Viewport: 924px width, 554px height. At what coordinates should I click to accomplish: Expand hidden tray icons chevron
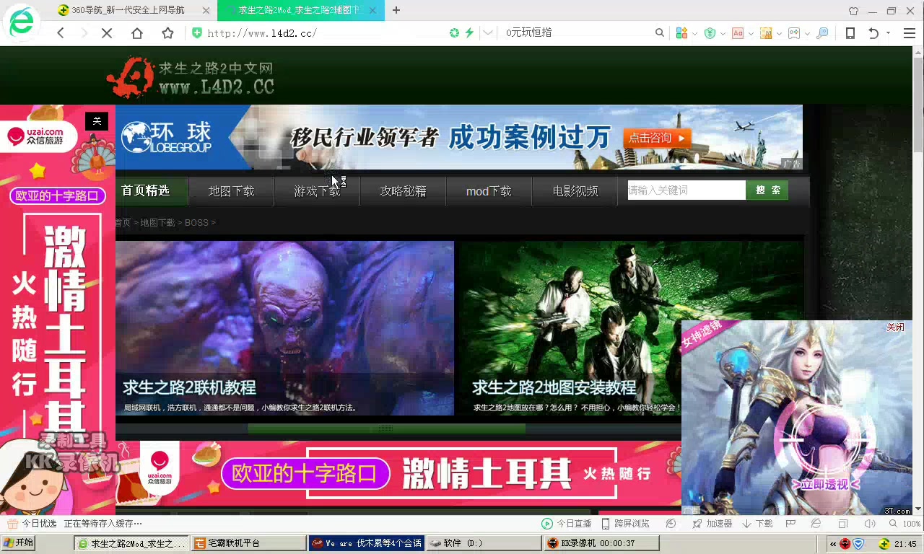(833, 544)
